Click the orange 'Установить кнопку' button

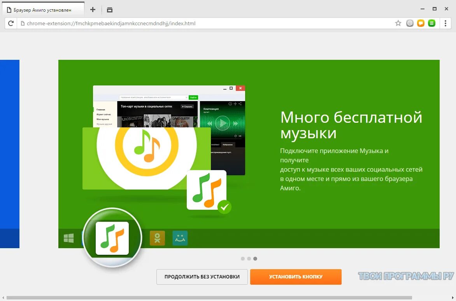point(296,277)
